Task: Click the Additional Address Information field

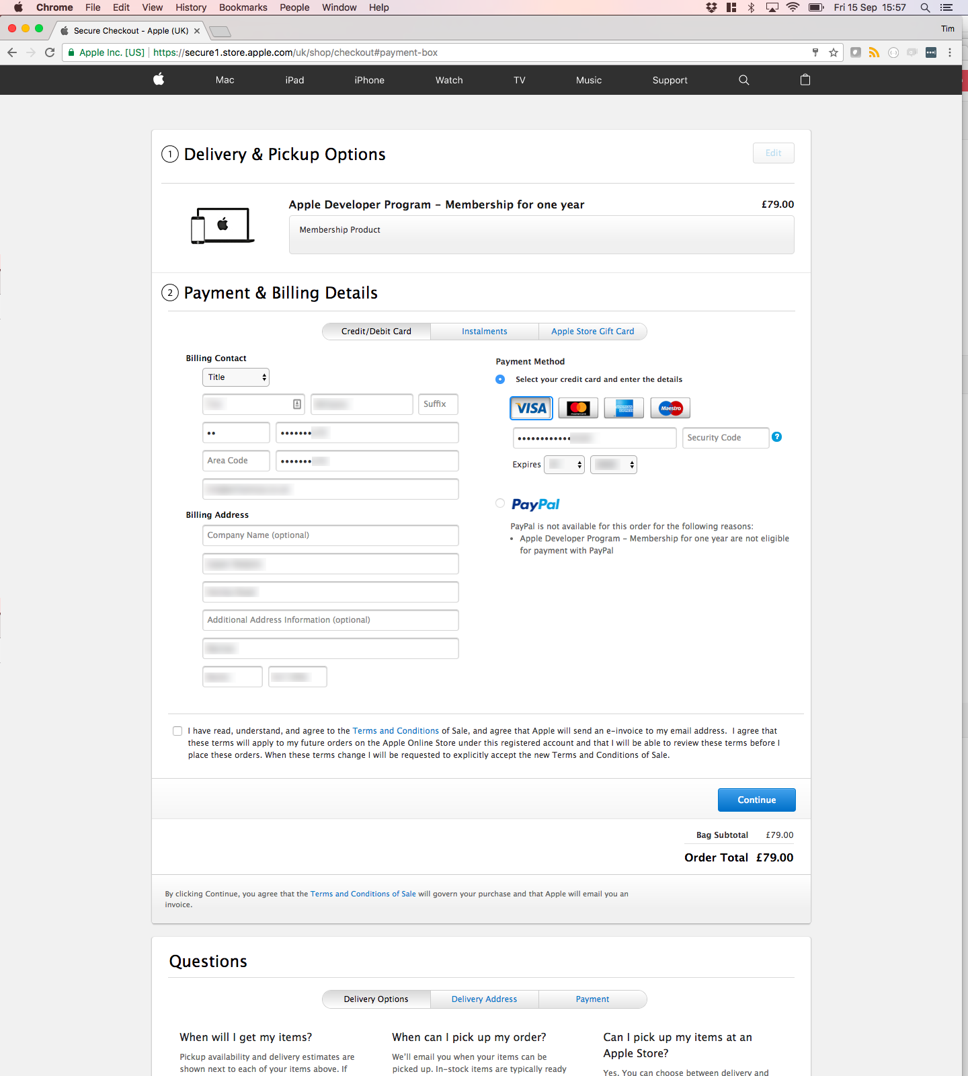Action: (x=331, y=620)
